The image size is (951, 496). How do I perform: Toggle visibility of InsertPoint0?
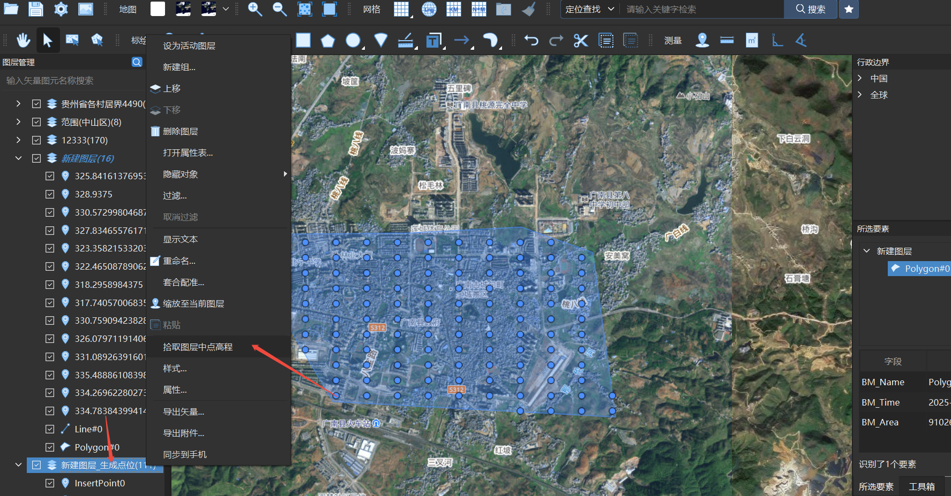(50, 483)
